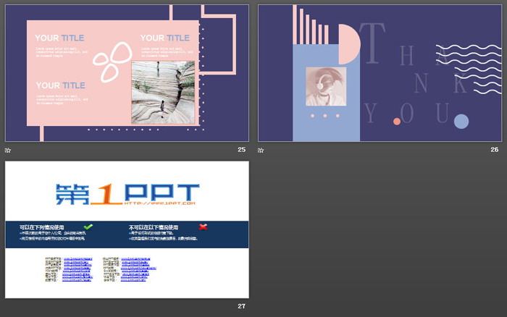Click the white wavy lines graphic on slide 26
The image size is (507, 317).
click(x=469, y=69)
